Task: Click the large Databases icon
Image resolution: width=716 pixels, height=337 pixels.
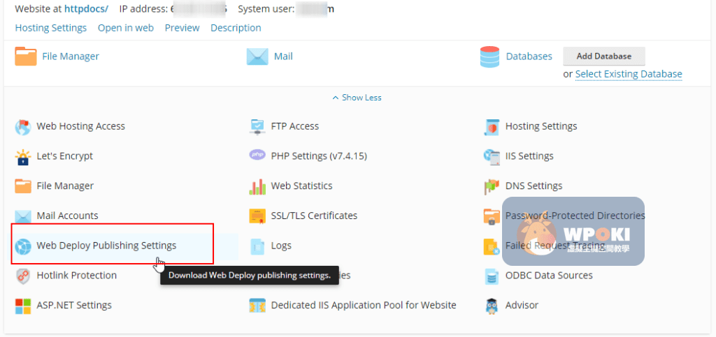Action: click(x=490, y=57)
